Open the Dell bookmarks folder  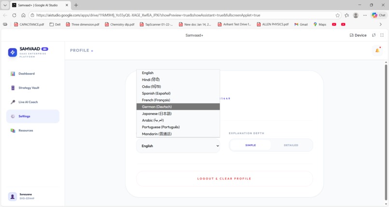[55, 24]
